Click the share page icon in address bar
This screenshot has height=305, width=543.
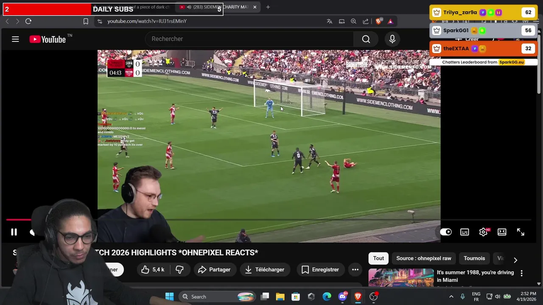366,21
